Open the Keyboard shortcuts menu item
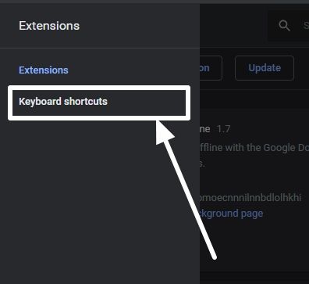This screenshot has height=284, width=309. point(99,102)
